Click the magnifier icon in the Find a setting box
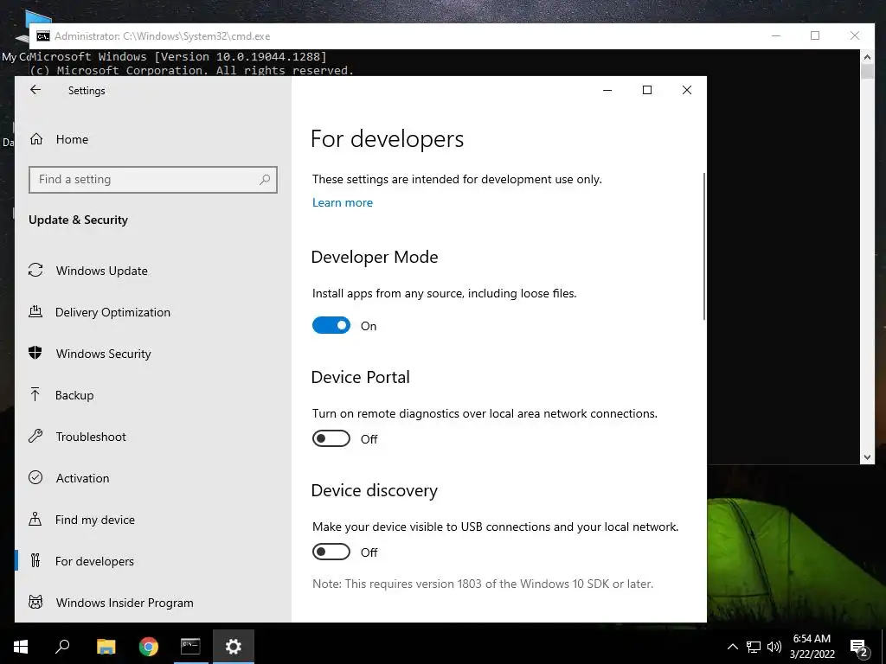 [265, 180]
